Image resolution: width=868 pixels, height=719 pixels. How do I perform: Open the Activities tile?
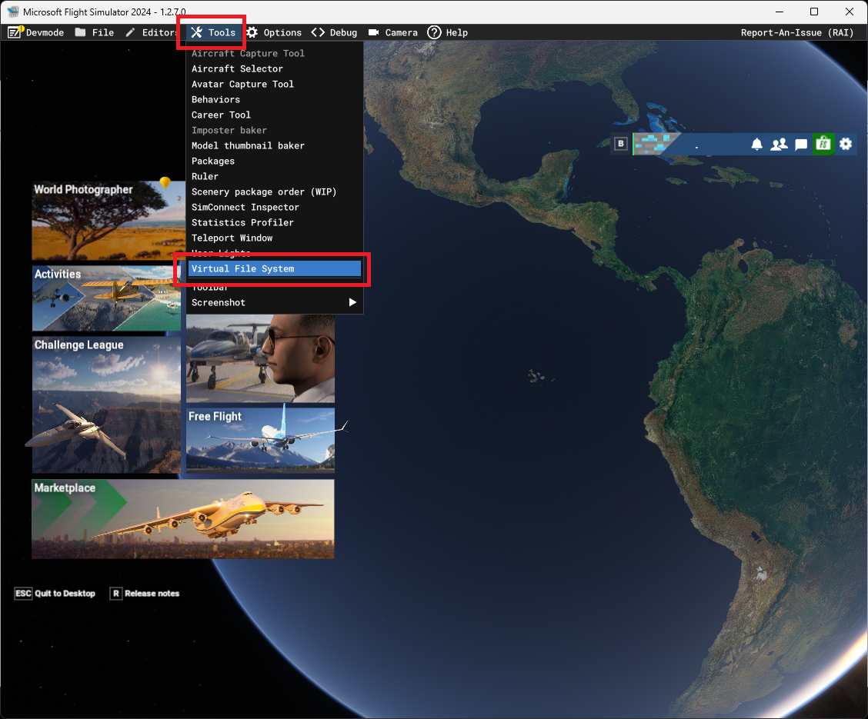pos(106,298)
